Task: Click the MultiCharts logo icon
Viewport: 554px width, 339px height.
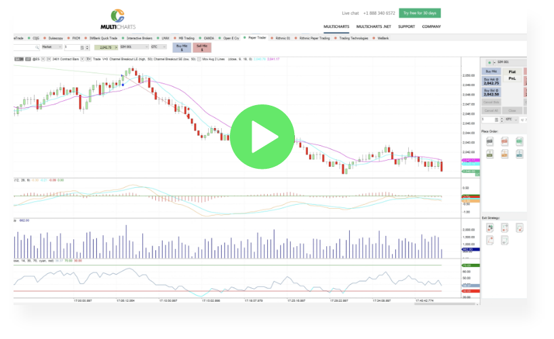Action: coord(117,16)
